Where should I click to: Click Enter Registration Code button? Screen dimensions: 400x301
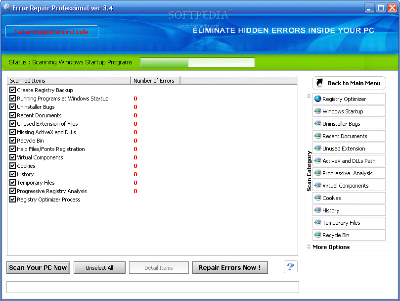point(52,32)
